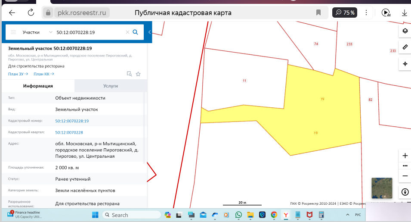Open the План ЗУ link
This screenshot has height=222, width=411.
click(18, 74)
